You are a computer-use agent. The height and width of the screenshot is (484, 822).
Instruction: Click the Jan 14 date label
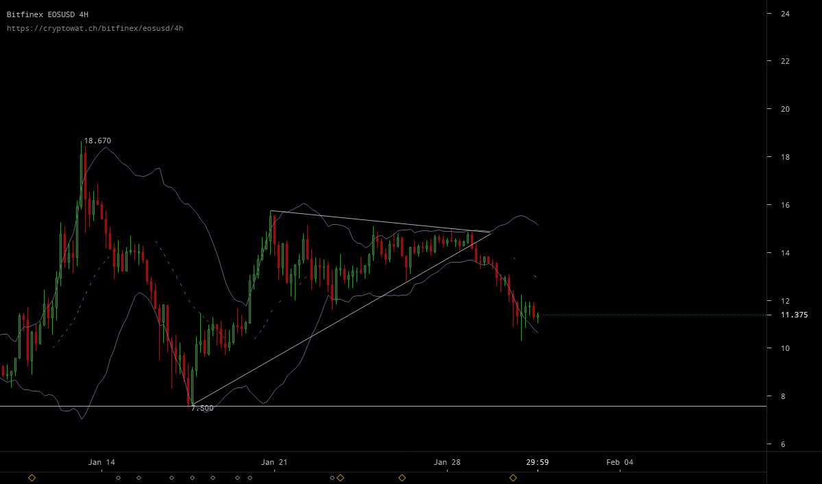click(x=101, y=462)
